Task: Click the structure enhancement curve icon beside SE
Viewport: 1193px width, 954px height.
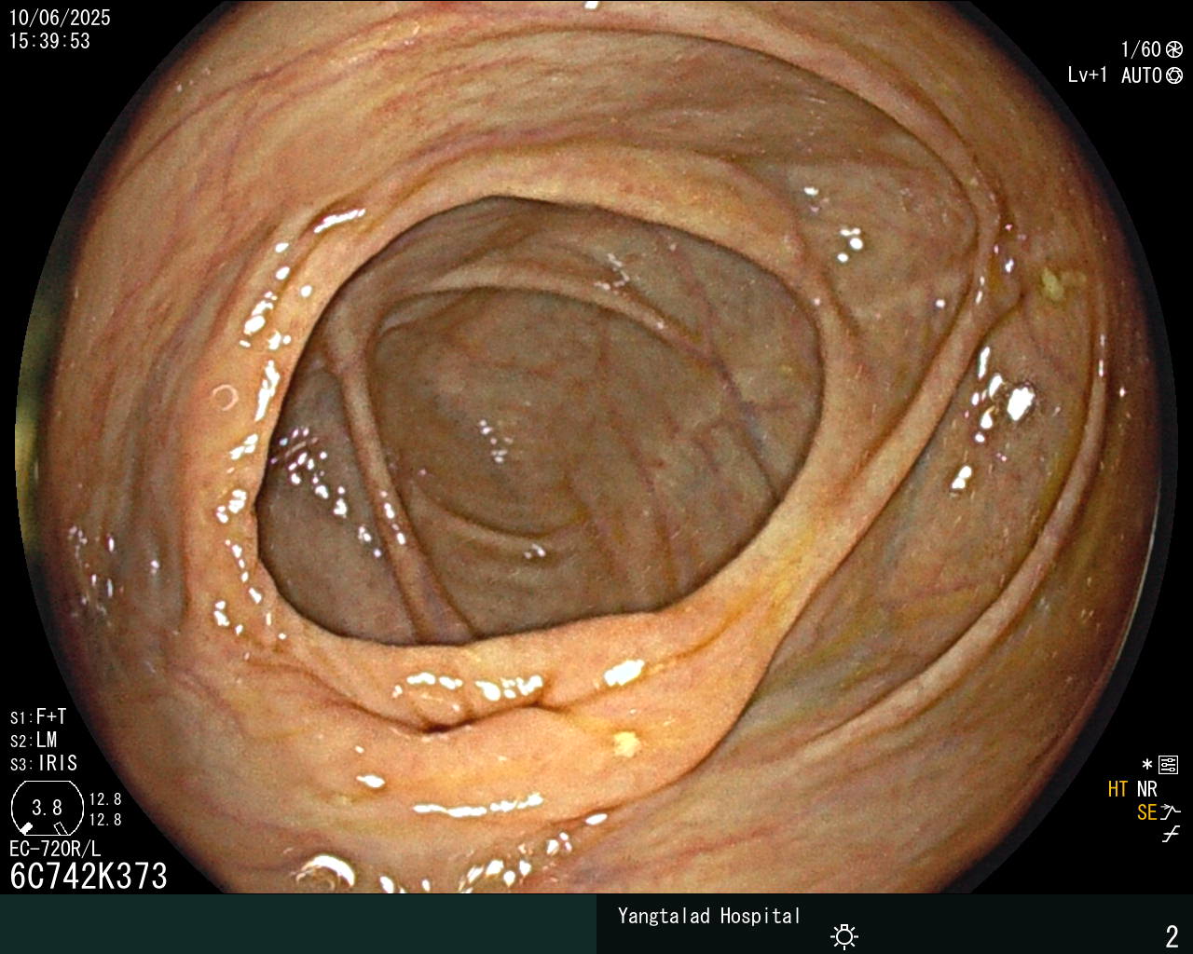Action: pyautogui.click(x=1171, y=812)
